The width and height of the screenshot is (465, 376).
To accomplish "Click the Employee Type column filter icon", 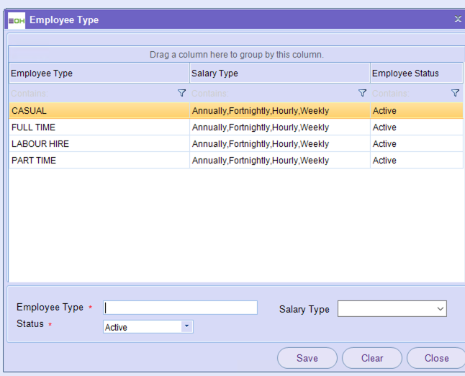I will pos(181,94).
